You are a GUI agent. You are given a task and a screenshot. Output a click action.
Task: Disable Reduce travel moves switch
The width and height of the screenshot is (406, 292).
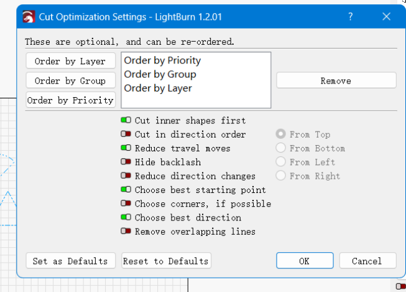(x=126, y=148)
